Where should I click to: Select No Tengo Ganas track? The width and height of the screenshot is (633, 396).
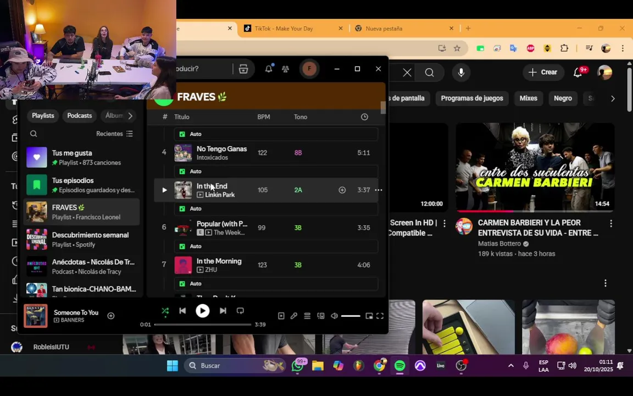[x=266, y=153]
